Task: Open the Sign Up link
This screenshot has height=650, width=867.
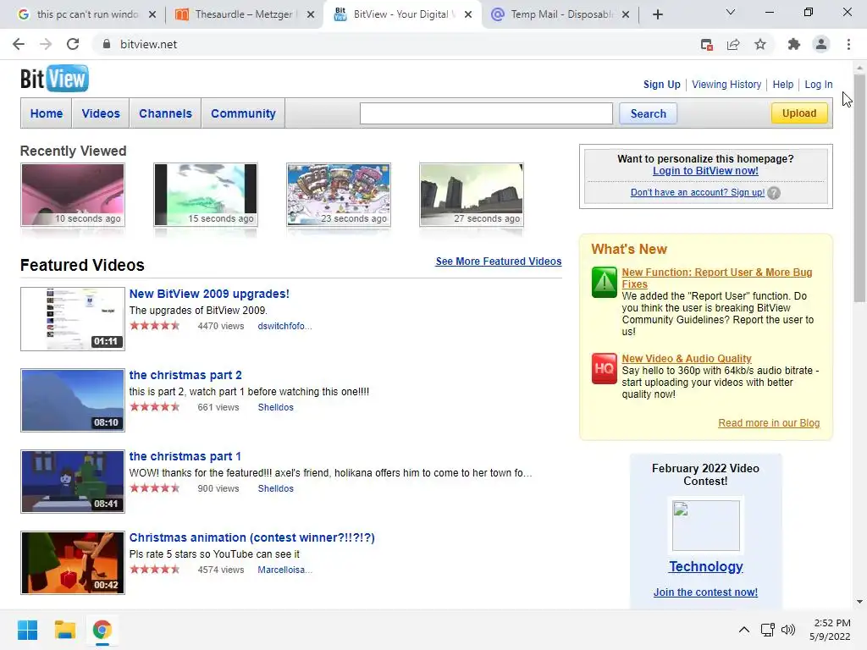Action: click(662, 85)
